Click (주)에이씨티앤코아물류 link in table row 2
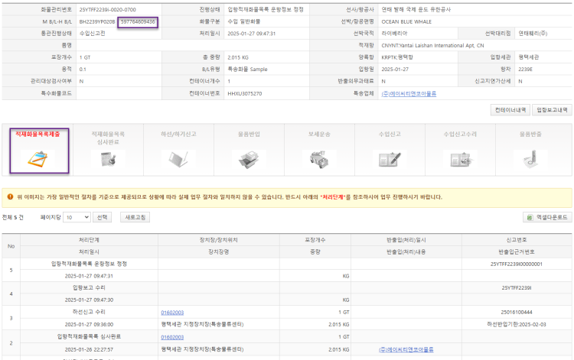The height and width of the screenshot is (360, 574). [x=406, y=349]
